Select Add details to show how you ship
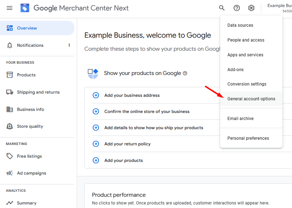292x208 pixels. [x=154, y=128]
